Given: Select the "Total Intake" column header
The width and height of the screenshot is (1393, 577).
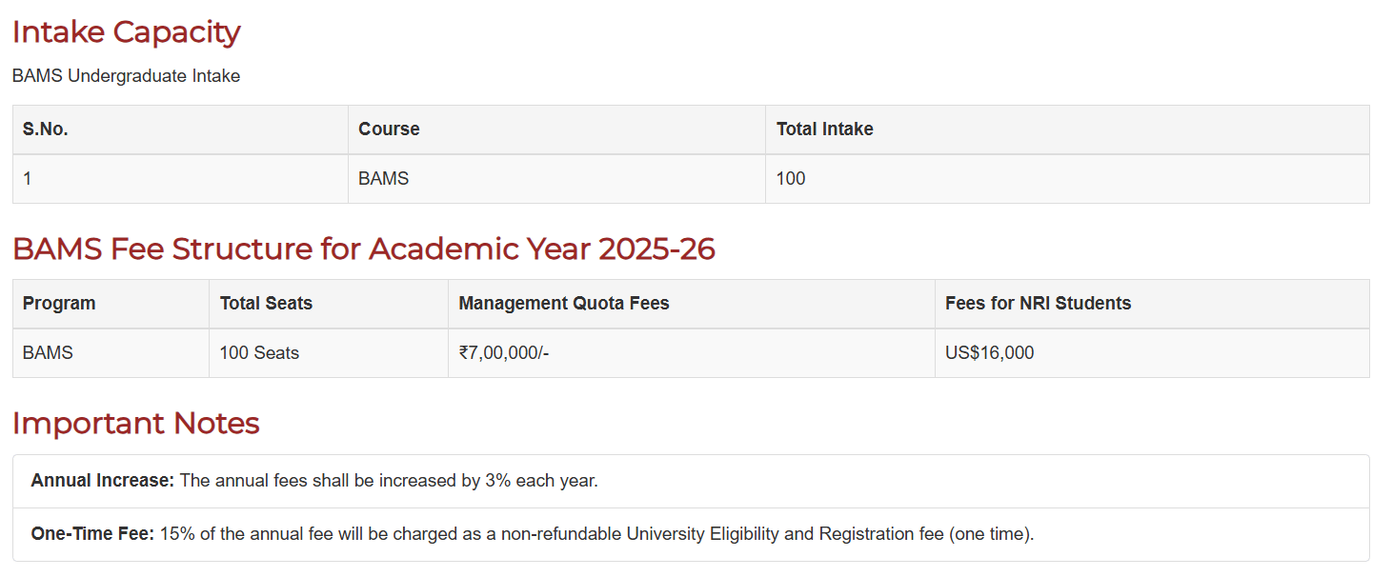Looking at the screenshot, I should [x=824, y=129].
